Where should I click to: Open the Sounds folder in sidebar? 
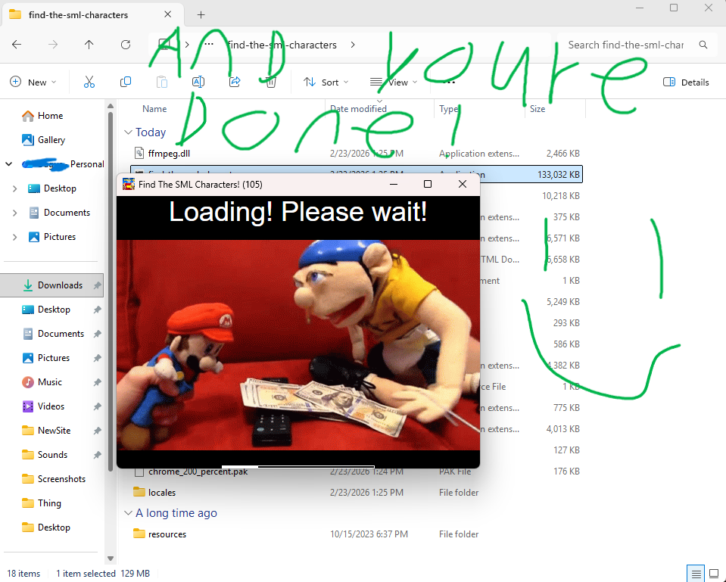(52, 455)
